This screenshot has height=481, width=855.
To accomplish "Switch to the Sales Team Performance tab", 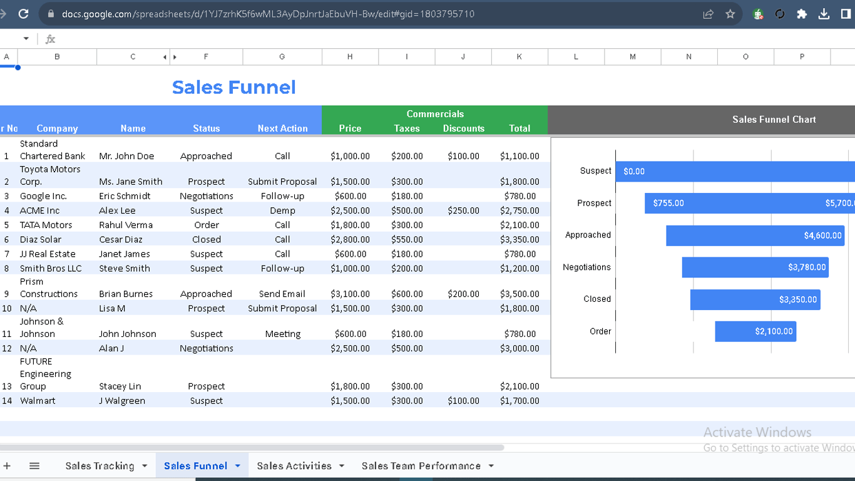I will pyautogui.click(x=421, y=466).
